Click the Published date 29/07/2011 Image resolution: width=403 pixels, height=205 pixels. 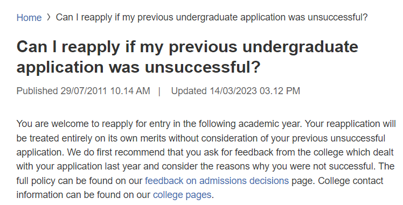(84, 91)
